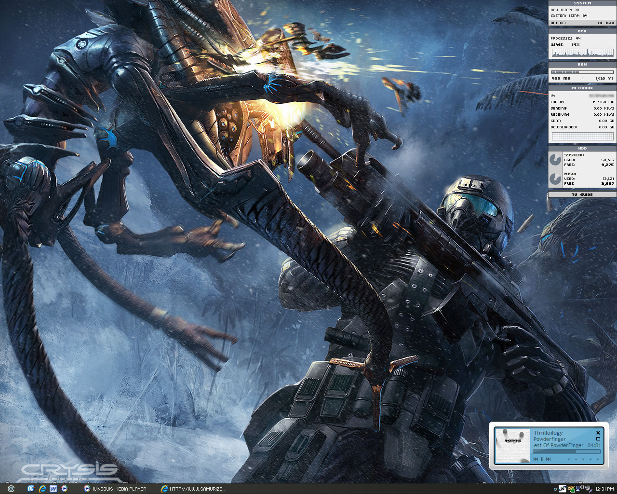The width and height of the screenshot is (617, 494).
Task: Pause the Powderfinger track
Action: click(542, 459)
